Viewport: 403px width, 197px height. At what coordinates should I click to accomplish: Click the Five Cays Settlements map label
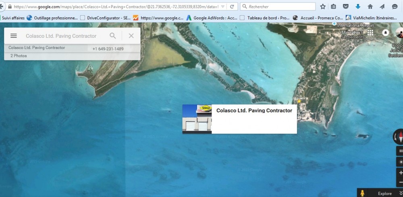pos(353,35)
